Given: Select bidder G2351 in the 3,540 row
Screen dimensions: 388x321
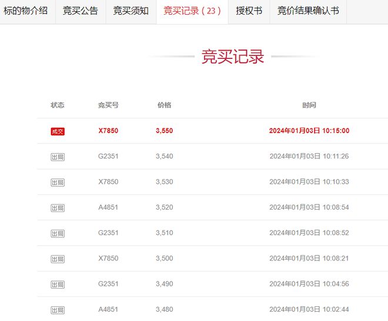Looking at the screenshot, I should (x=108, y=156).
